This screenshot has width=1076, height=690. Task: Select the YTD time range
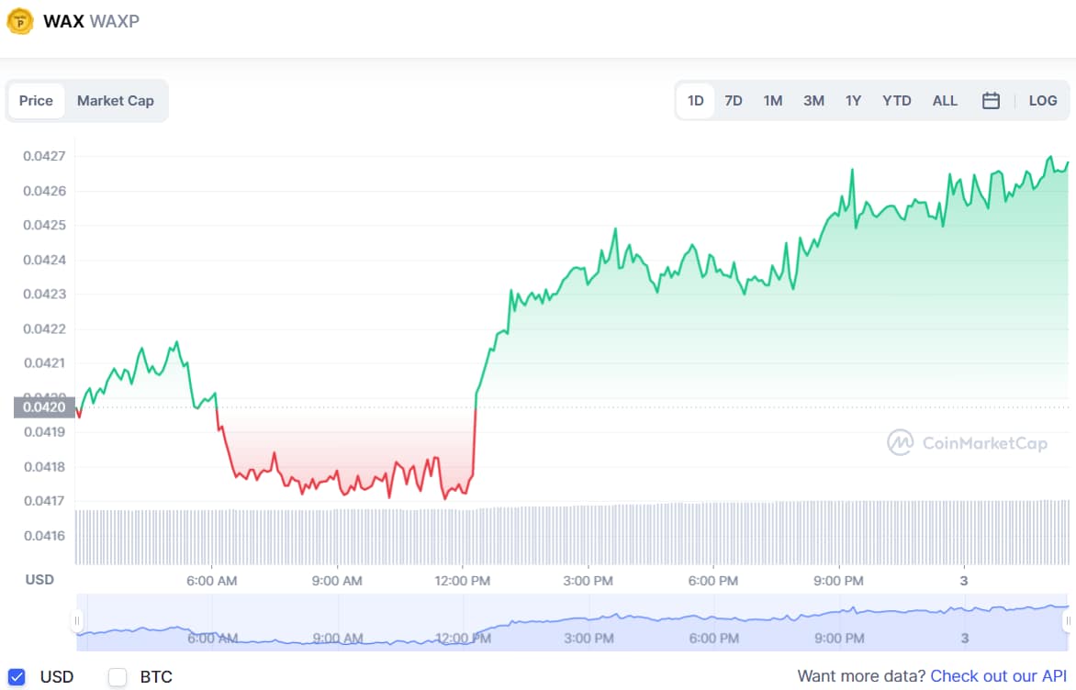[896, 101]
